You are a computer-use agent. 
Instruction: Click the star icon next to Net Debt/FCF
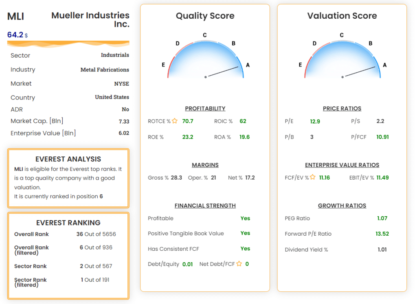point(239,264)
